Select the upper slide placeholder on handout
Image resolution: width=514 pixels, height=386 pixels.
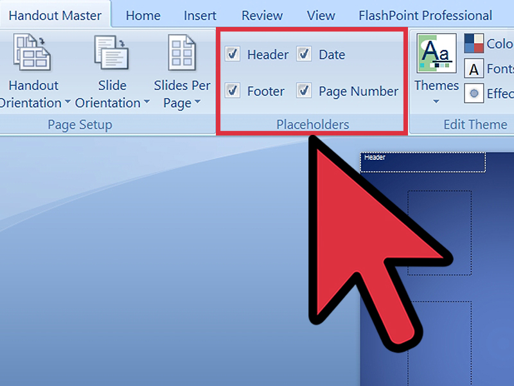pyautogui.click(x=439, y=232)
